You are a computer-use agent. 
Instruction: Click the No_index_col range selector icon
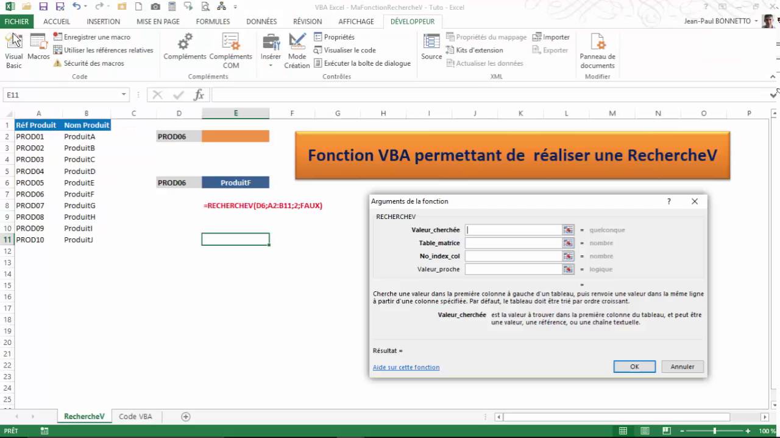[x=569, y=256]
